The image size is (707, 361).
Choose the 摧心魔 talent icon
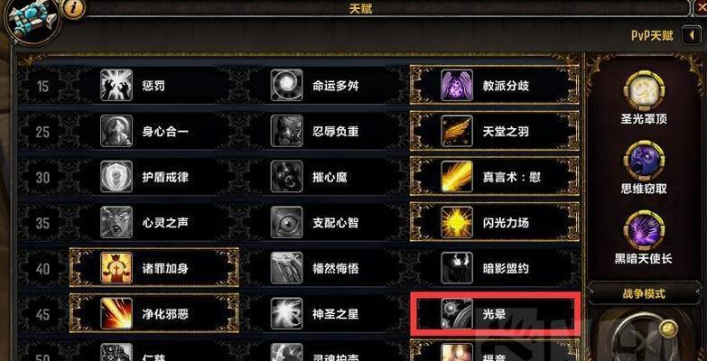click(x=287, y=177)
